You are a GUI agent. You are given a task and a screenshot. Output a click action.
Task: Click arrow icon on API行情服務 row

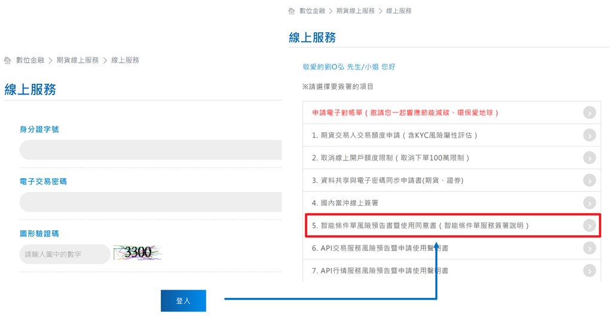pos(589,270)
